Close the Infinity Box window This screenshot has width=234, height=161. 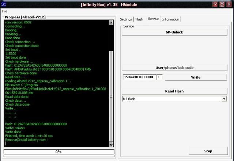click(x=229, y=4)
